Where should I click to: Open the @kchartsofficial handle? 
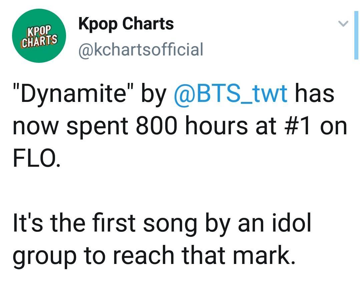pos(140,49)
